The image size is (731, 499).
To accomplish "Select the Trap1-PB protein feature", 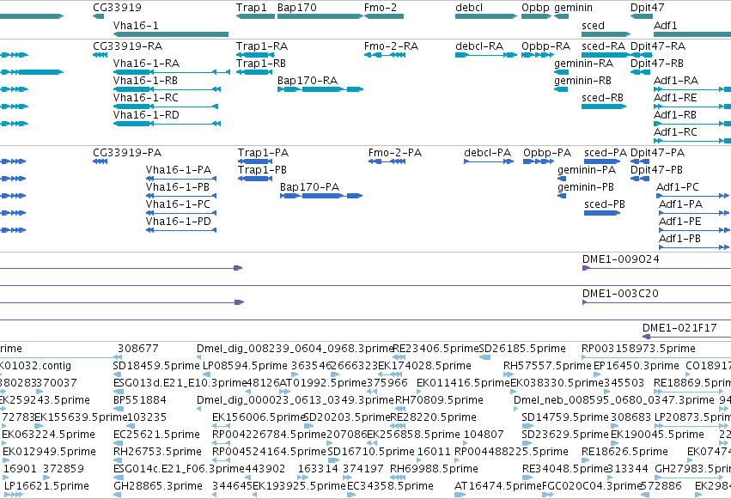I will click(x=255, y=179).
